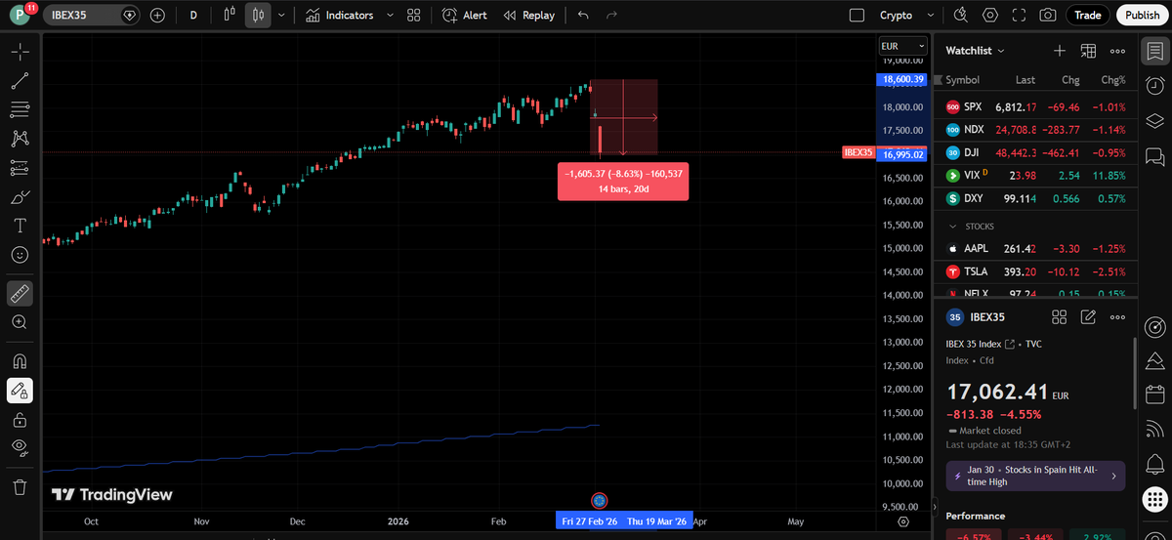Open the chart style dropdown chevron

(x=281, y=15)
